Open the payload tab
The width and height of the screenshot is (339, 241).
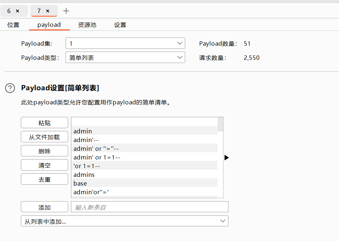click(49, 25)
